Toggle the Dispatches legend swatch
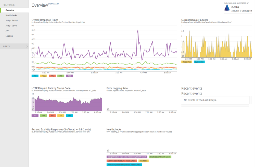The width and height of the screenshot is (255, 167). pos(187,62)
